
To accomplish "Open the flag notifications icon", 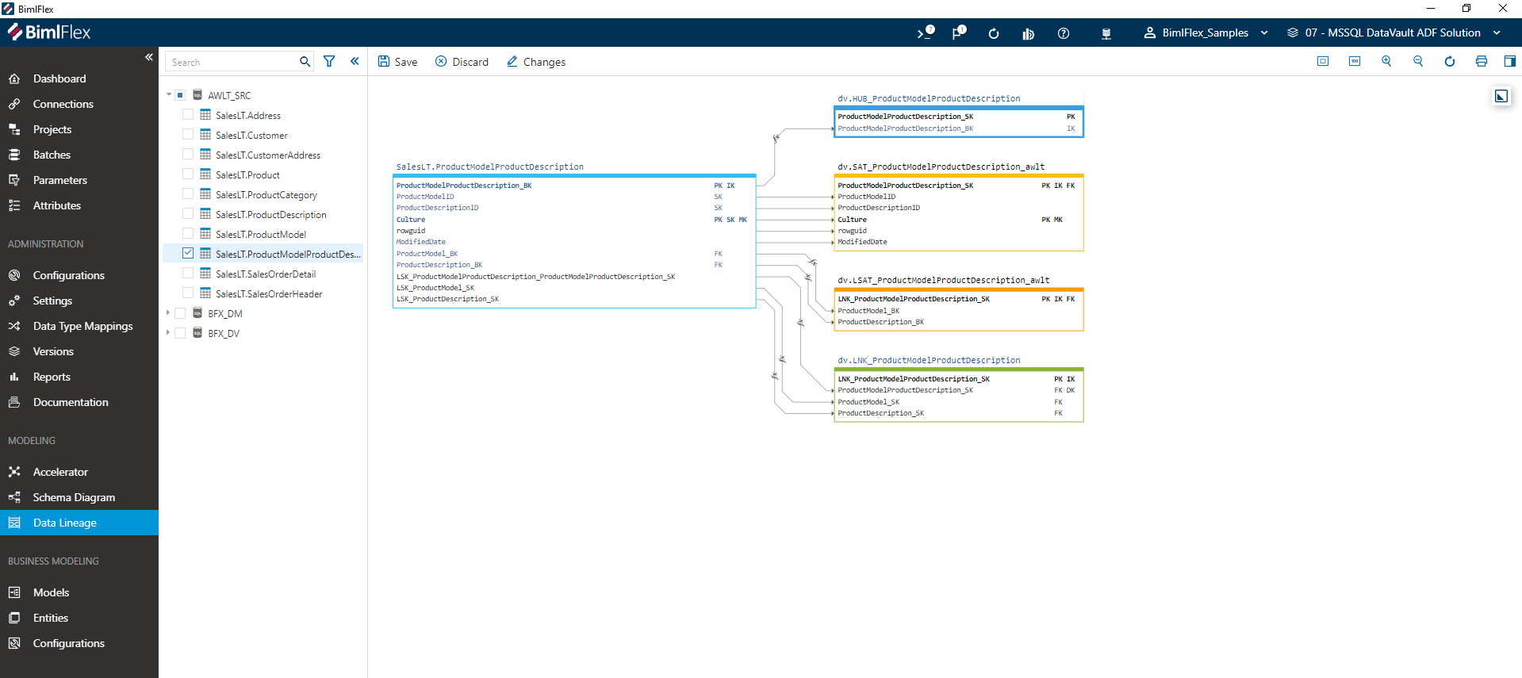I will tap(959, 33).
